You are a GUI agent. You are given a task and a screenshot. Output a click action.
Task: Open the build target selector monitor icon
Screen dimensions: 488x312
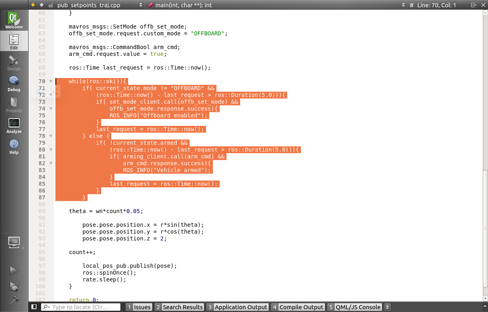click(14, 242)
